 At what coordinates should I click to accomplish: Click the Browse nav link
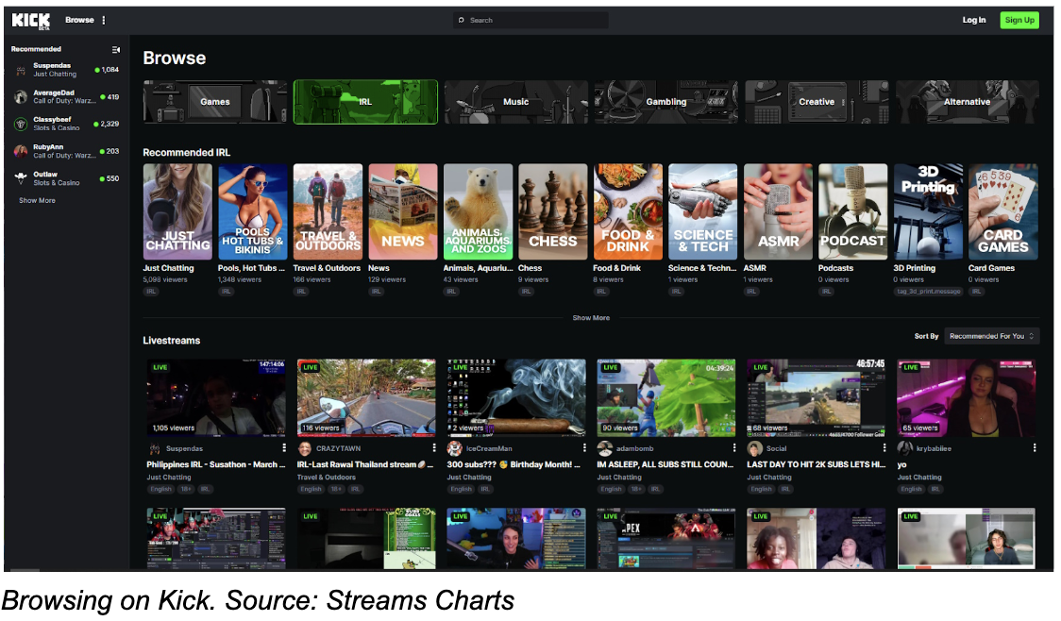(x=80, y=21)
